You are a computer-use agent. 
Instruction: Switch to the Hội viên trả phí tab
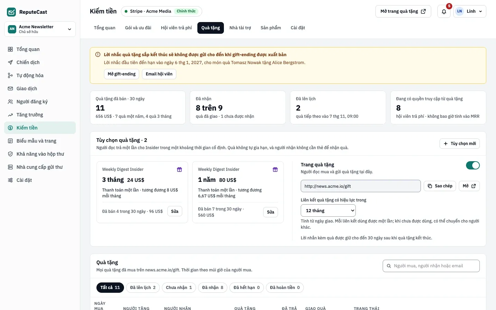(176, 28)
